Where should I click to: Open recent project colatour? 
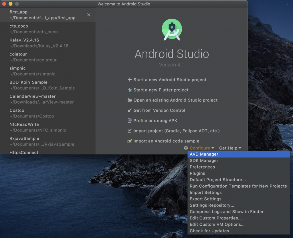point(48,57)
